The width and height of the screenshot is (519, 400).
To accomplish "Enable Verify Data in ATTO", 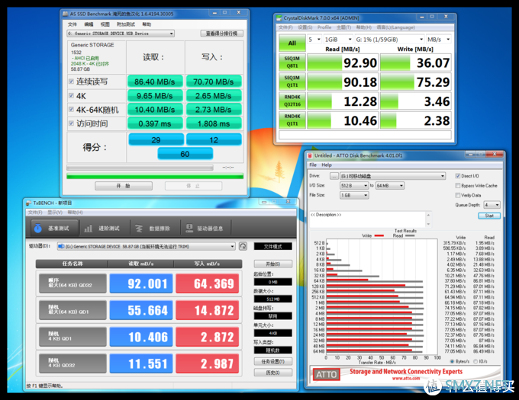I will click(x=458, y=195).
